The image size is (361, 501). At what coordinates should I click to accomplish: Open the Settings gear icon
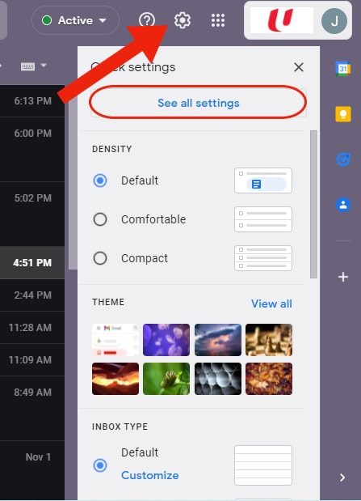click(x=183, y=20)
